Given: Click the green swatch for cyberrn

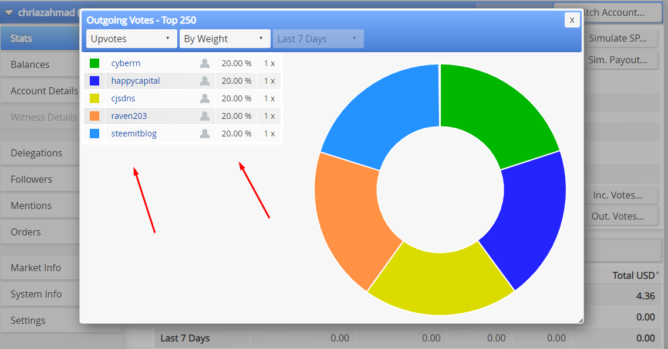Looking at the screenshot, I should [x=95, y=63].
